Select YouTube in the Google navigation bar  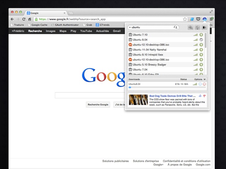point(86,31)
